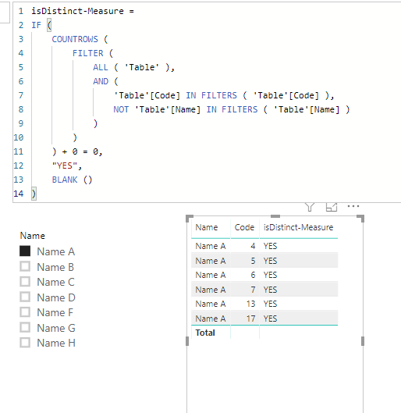The height and width of the screenshot is (413, 401).
Task: Click line number 7 in the gutter
Action: pyautogui.click(x=21, y=95)
